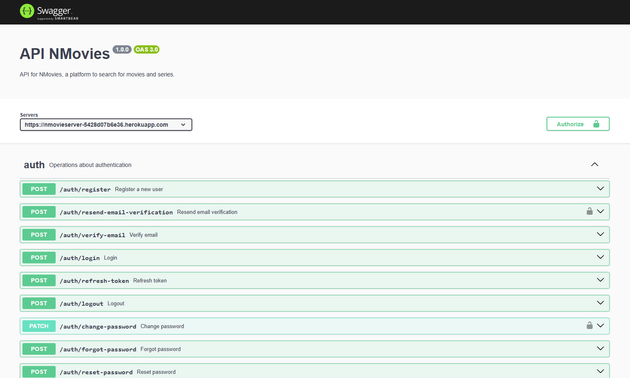630x378 pixels.
Task: Click the 1.0.0 version badge
Action: [122, 49]
